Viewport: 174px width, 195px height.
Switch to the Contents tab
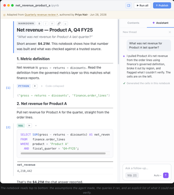coord(133,23)
